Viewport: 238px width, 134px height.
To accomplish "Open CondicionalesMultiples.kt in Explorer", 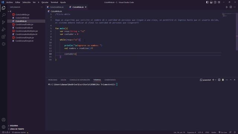I will [26, 34].
